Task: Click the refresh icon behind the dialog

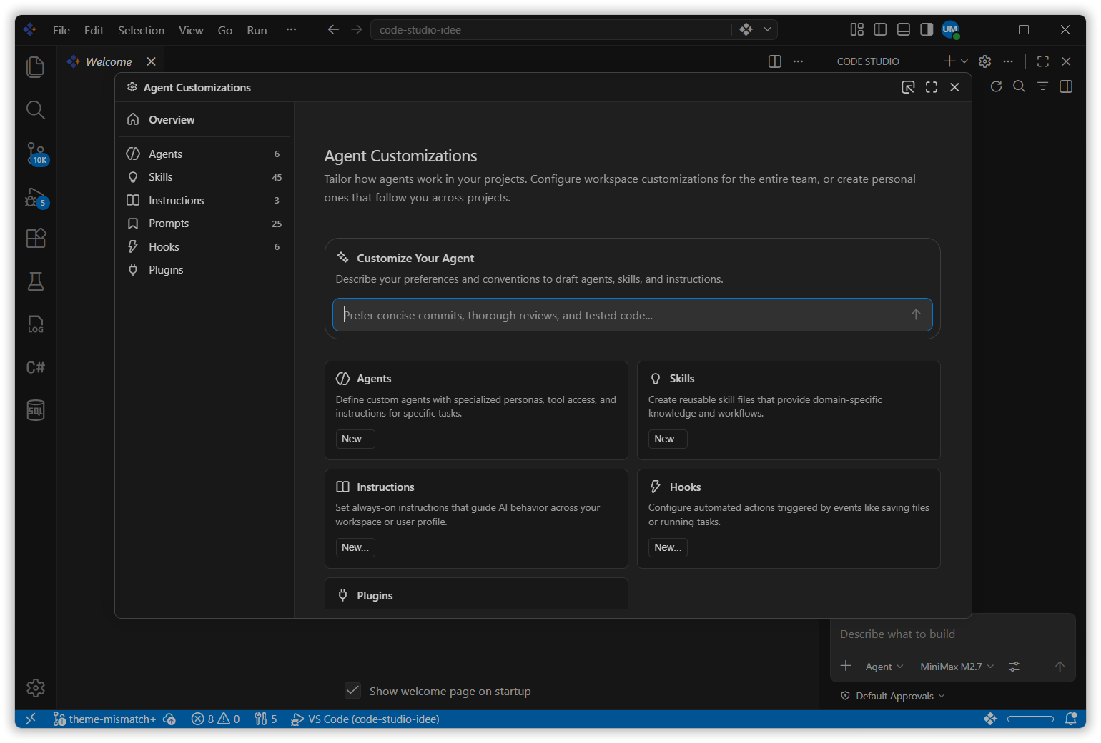Action: coord(996,86)
